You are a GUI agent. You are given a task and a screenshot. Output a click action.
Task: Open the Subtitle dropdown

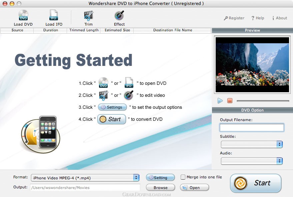click(252, 144)
